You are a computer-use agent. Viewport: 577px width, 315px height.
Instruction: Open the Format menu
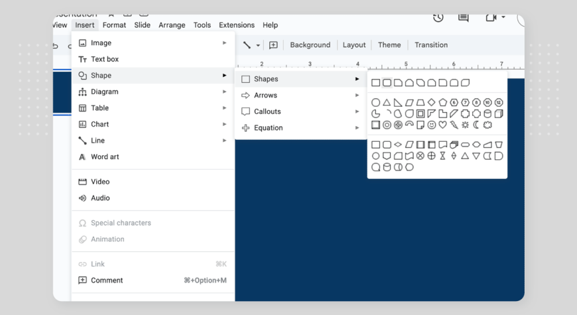[114, 25]
